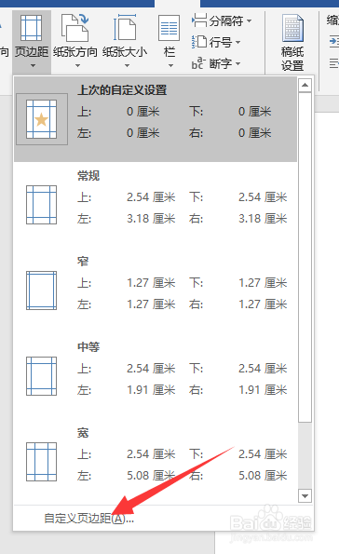Click the 纸张大小 paper size icon

click(x=125, y=28)
